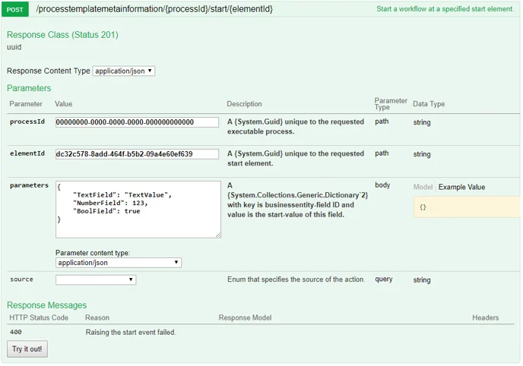
Task: Click the elementId value input field
Action: pyautogui.click(x=137, y=154)
